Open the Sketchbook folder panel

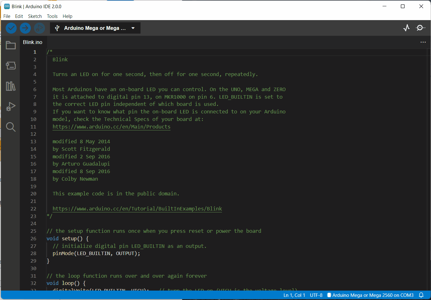point(11,45)
